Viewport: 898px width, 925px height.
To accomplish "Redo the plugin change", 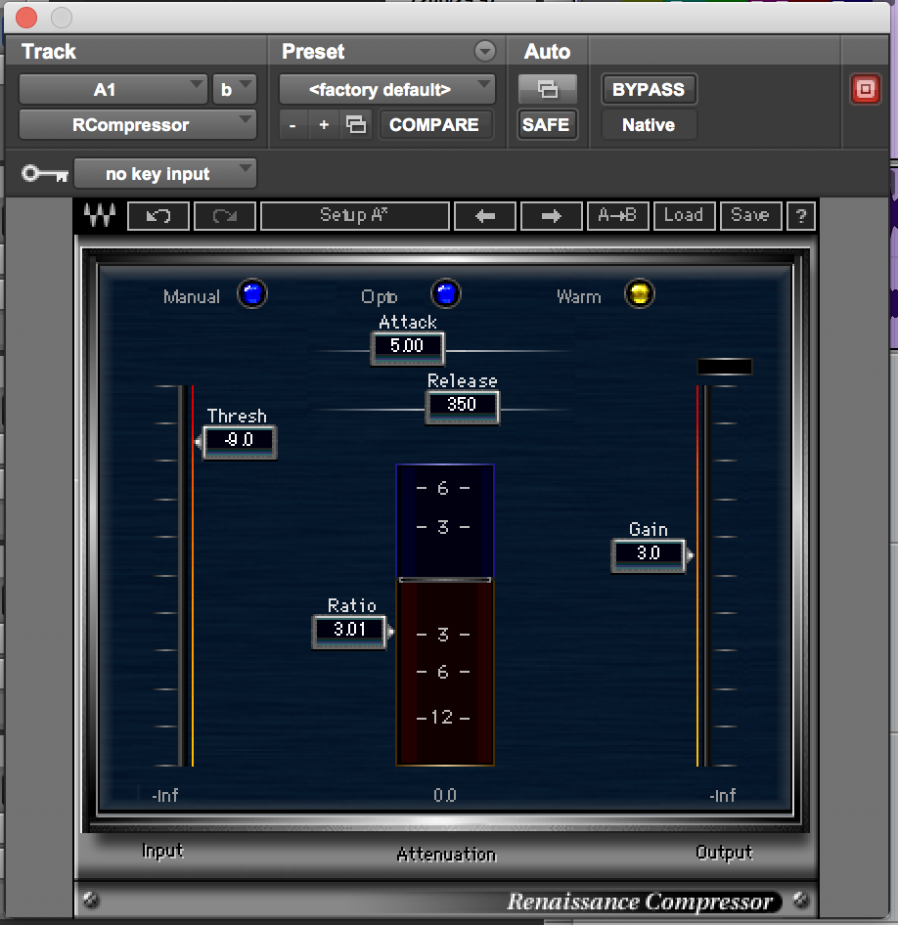I will point(225,216).
